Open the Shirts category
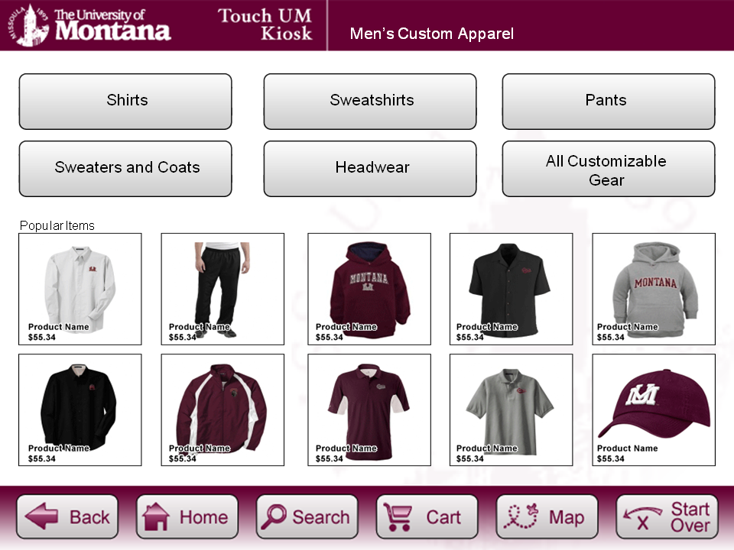The height and width of the screenshot is (550, 734). point(125,101)
